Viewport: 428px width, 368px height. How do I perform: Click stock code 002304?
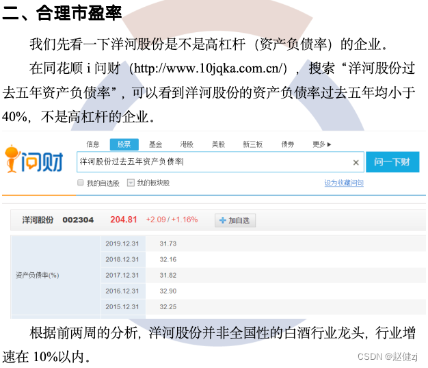tap(78, 220)
